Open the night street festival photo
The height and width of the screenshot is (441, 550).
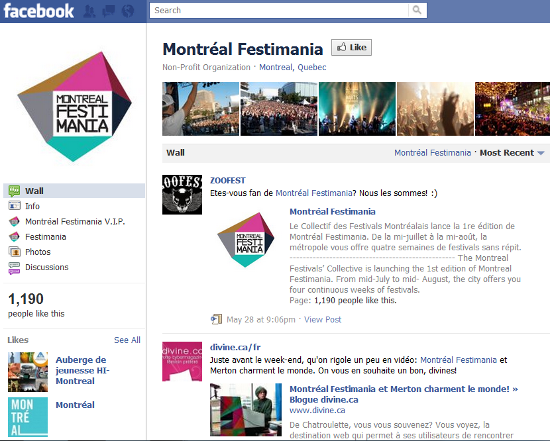[512, 109]
